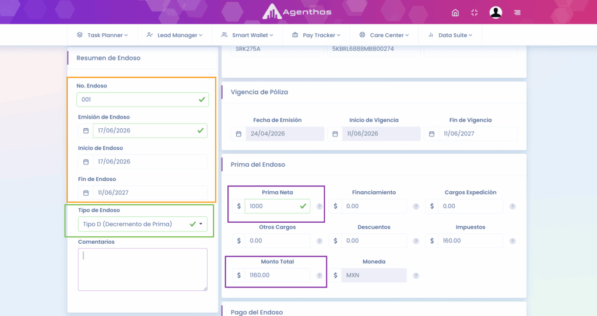
Task: Open the user profile avatar
Action: pyautogui.click(x=496, y=13)
